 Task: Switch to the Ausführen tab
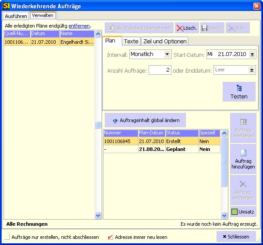coord(16,16)
